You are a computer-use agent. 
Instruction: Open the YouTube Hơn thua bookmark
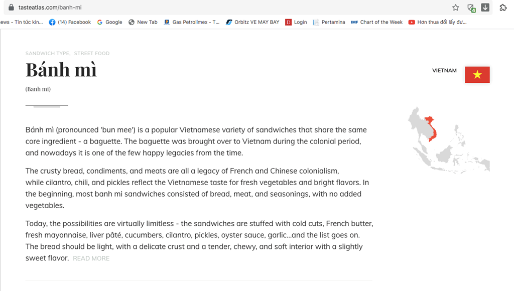click(437, 22)
